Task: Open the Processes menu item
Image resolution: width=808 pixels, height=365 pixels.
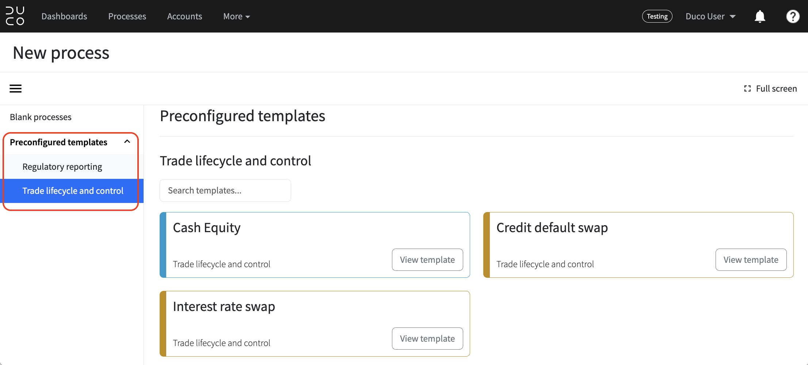Action: (x=127, y=16)
